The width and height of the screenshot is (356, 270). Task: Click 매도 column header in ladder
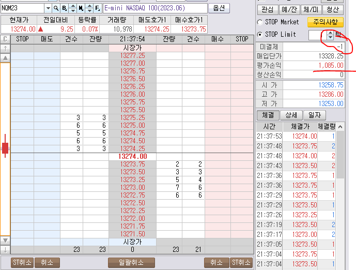(x=47, y=39)
